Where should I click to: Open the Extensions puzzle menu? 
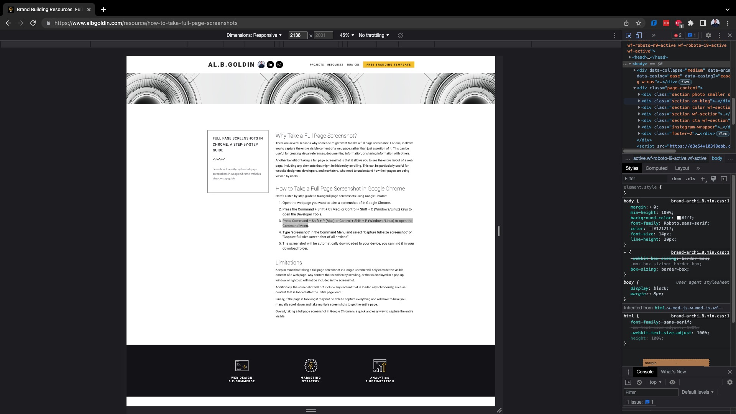pos(691,23)
